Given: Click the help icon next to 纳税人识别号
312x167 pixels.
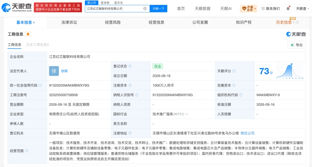Looking at the screenshot, I should coord(137,95).
